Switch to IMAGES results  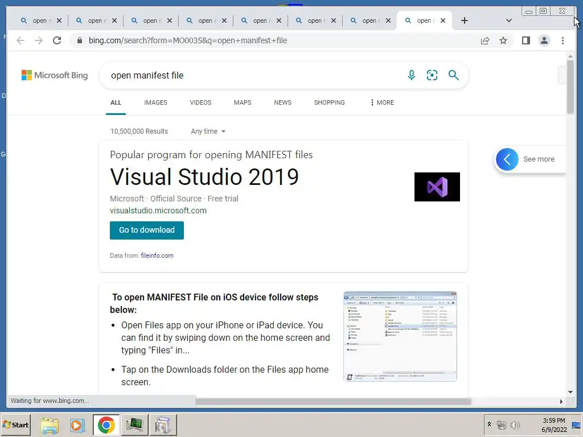[x=155, y=102]
